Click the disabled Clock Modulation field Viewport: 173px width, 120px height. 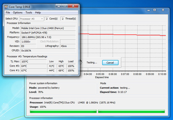click(68, 42)
